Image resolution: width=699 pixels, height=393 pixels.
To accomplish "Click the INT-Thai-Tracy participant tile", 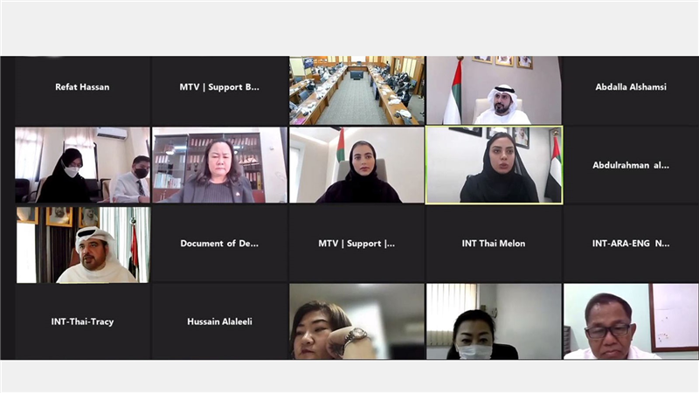I will point(82,321).
